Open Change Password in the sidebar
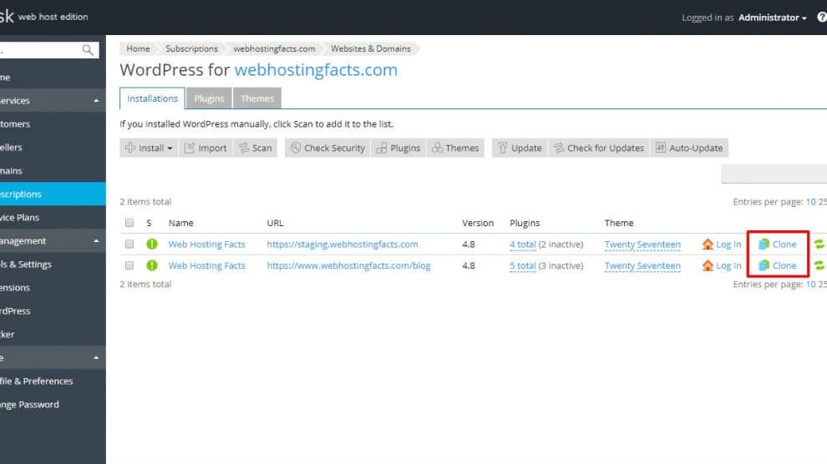Image resolution: width=827 pixels, height=464 pixels. (53, 405)
